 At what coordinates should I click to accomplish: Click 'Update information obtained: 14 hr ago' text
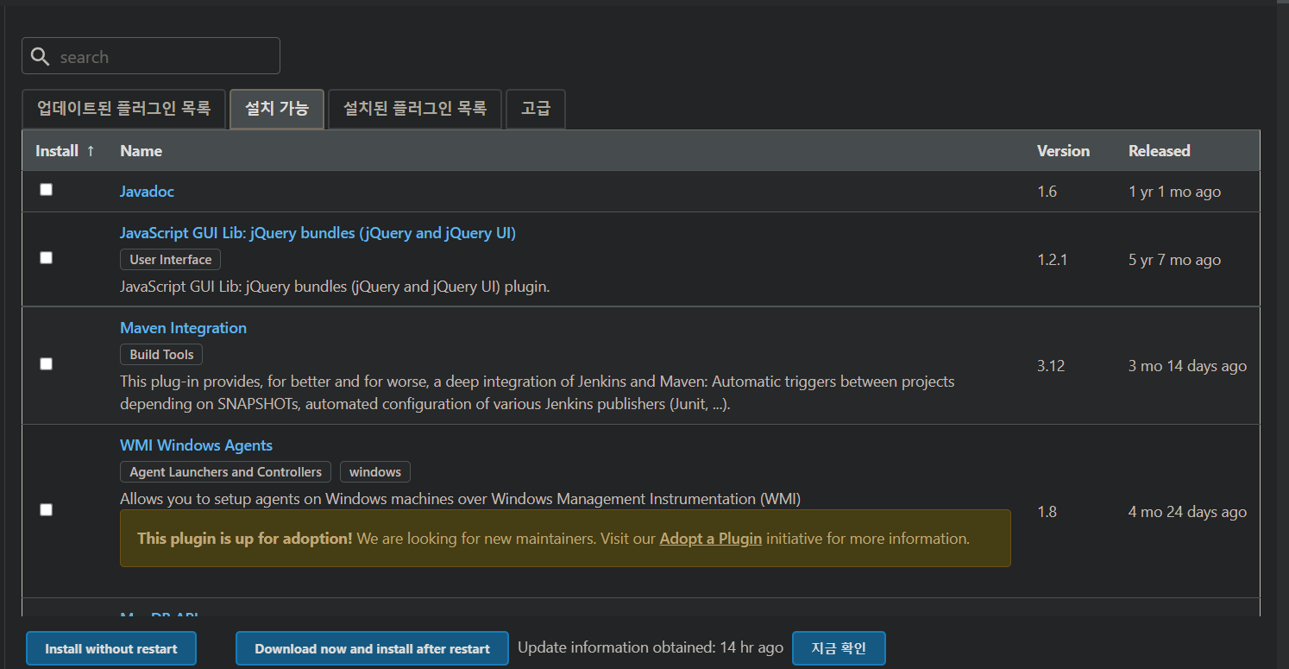pos(651,647)
